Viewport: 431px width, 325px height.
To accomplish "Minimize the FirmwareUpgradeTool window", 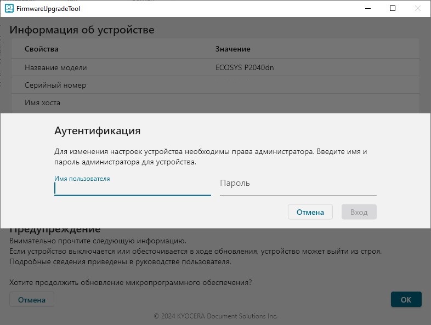I will pyautogui.click(x=367, y=9).
